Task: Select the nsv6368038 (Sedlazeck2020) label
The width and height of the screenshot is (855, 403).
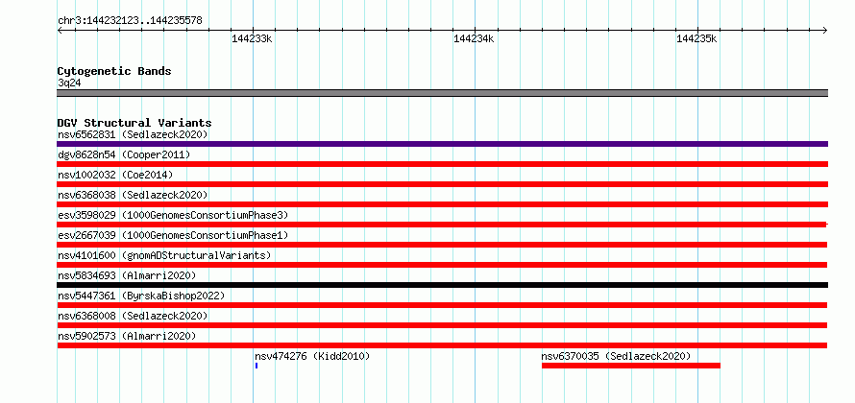Action: (133, 195)
